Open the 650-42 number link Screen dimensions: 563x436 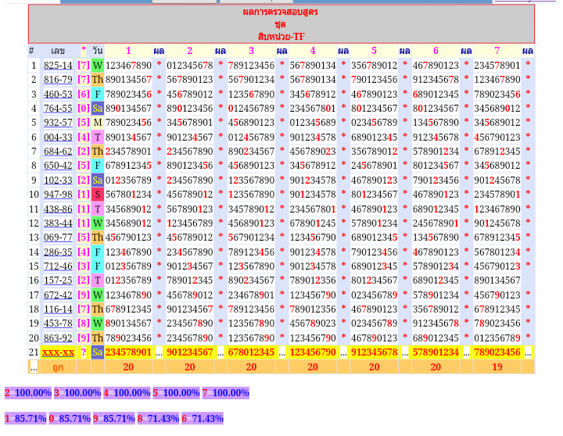coord(58,166)
